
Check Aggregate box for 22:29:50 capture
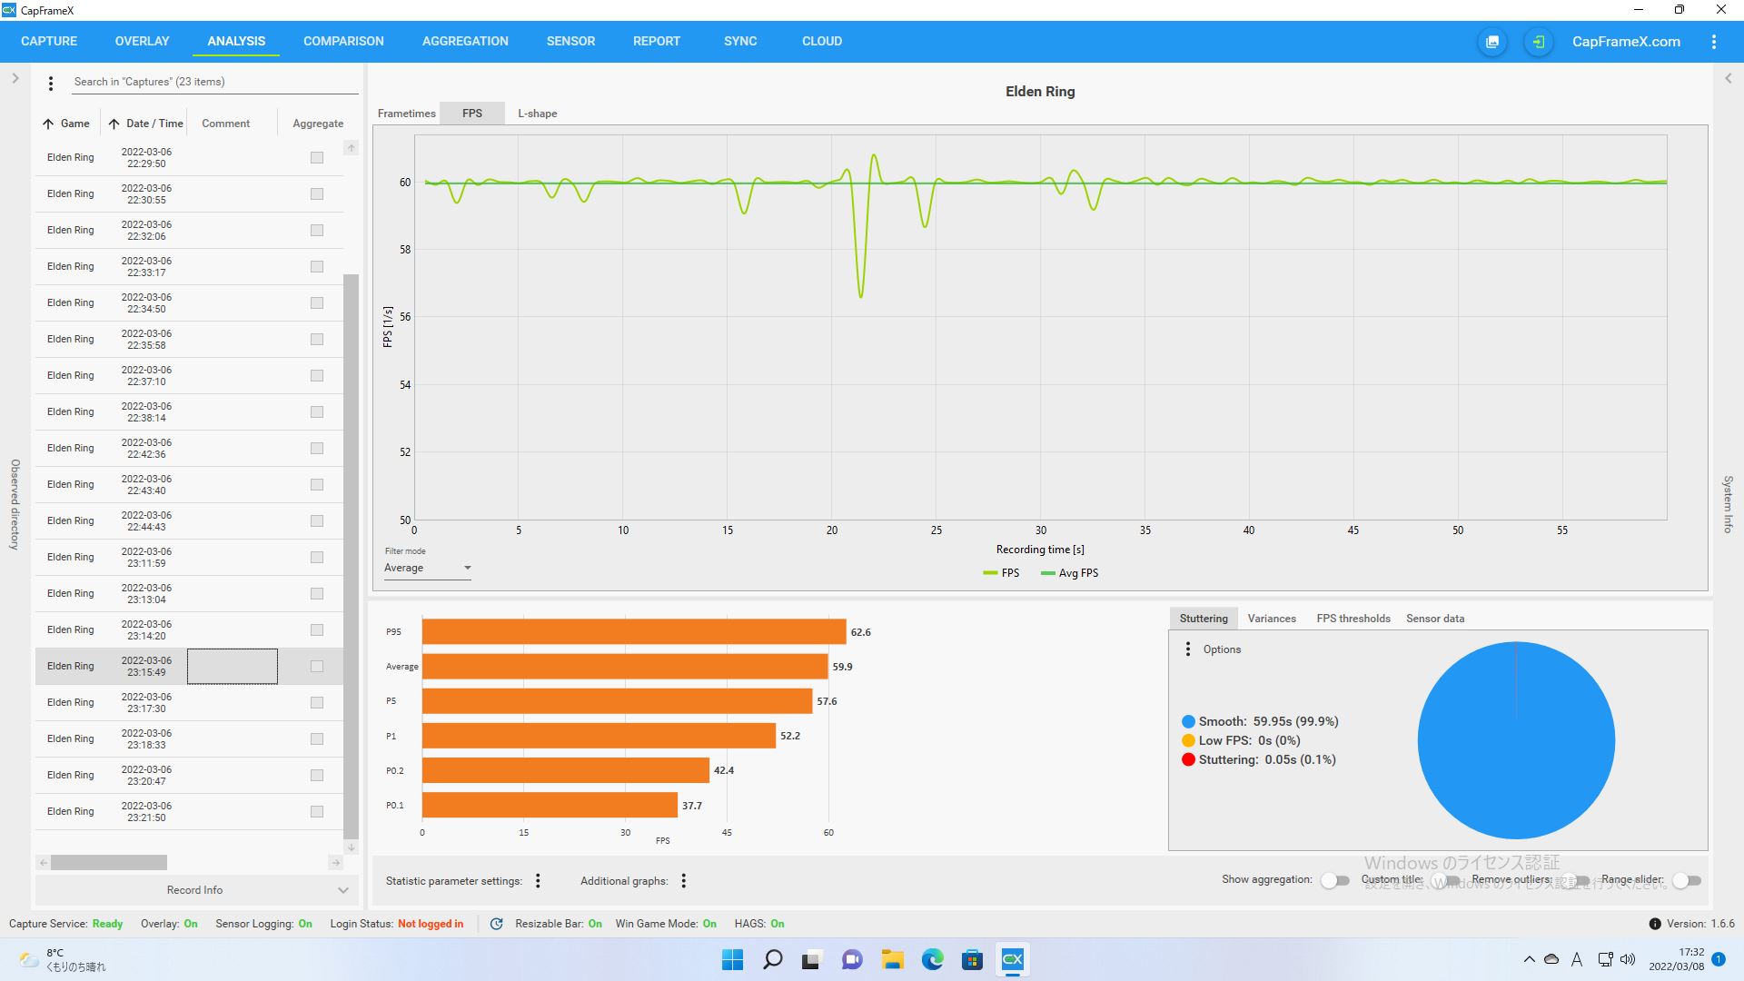coord(317,157)
